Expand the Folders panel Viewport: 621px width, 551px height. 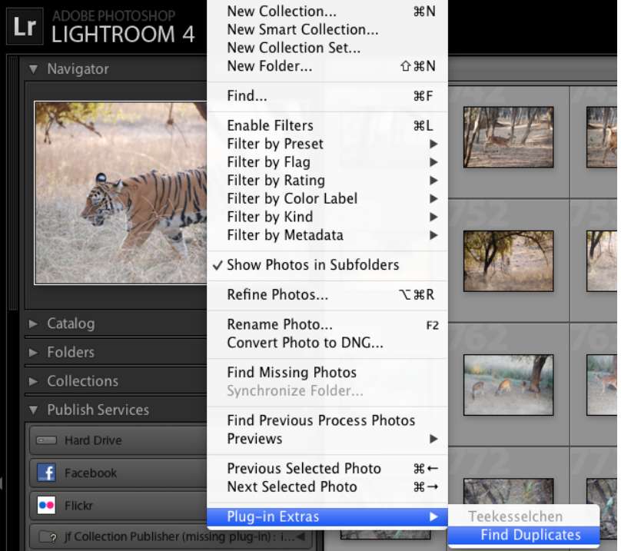click(x=33, y=353)
